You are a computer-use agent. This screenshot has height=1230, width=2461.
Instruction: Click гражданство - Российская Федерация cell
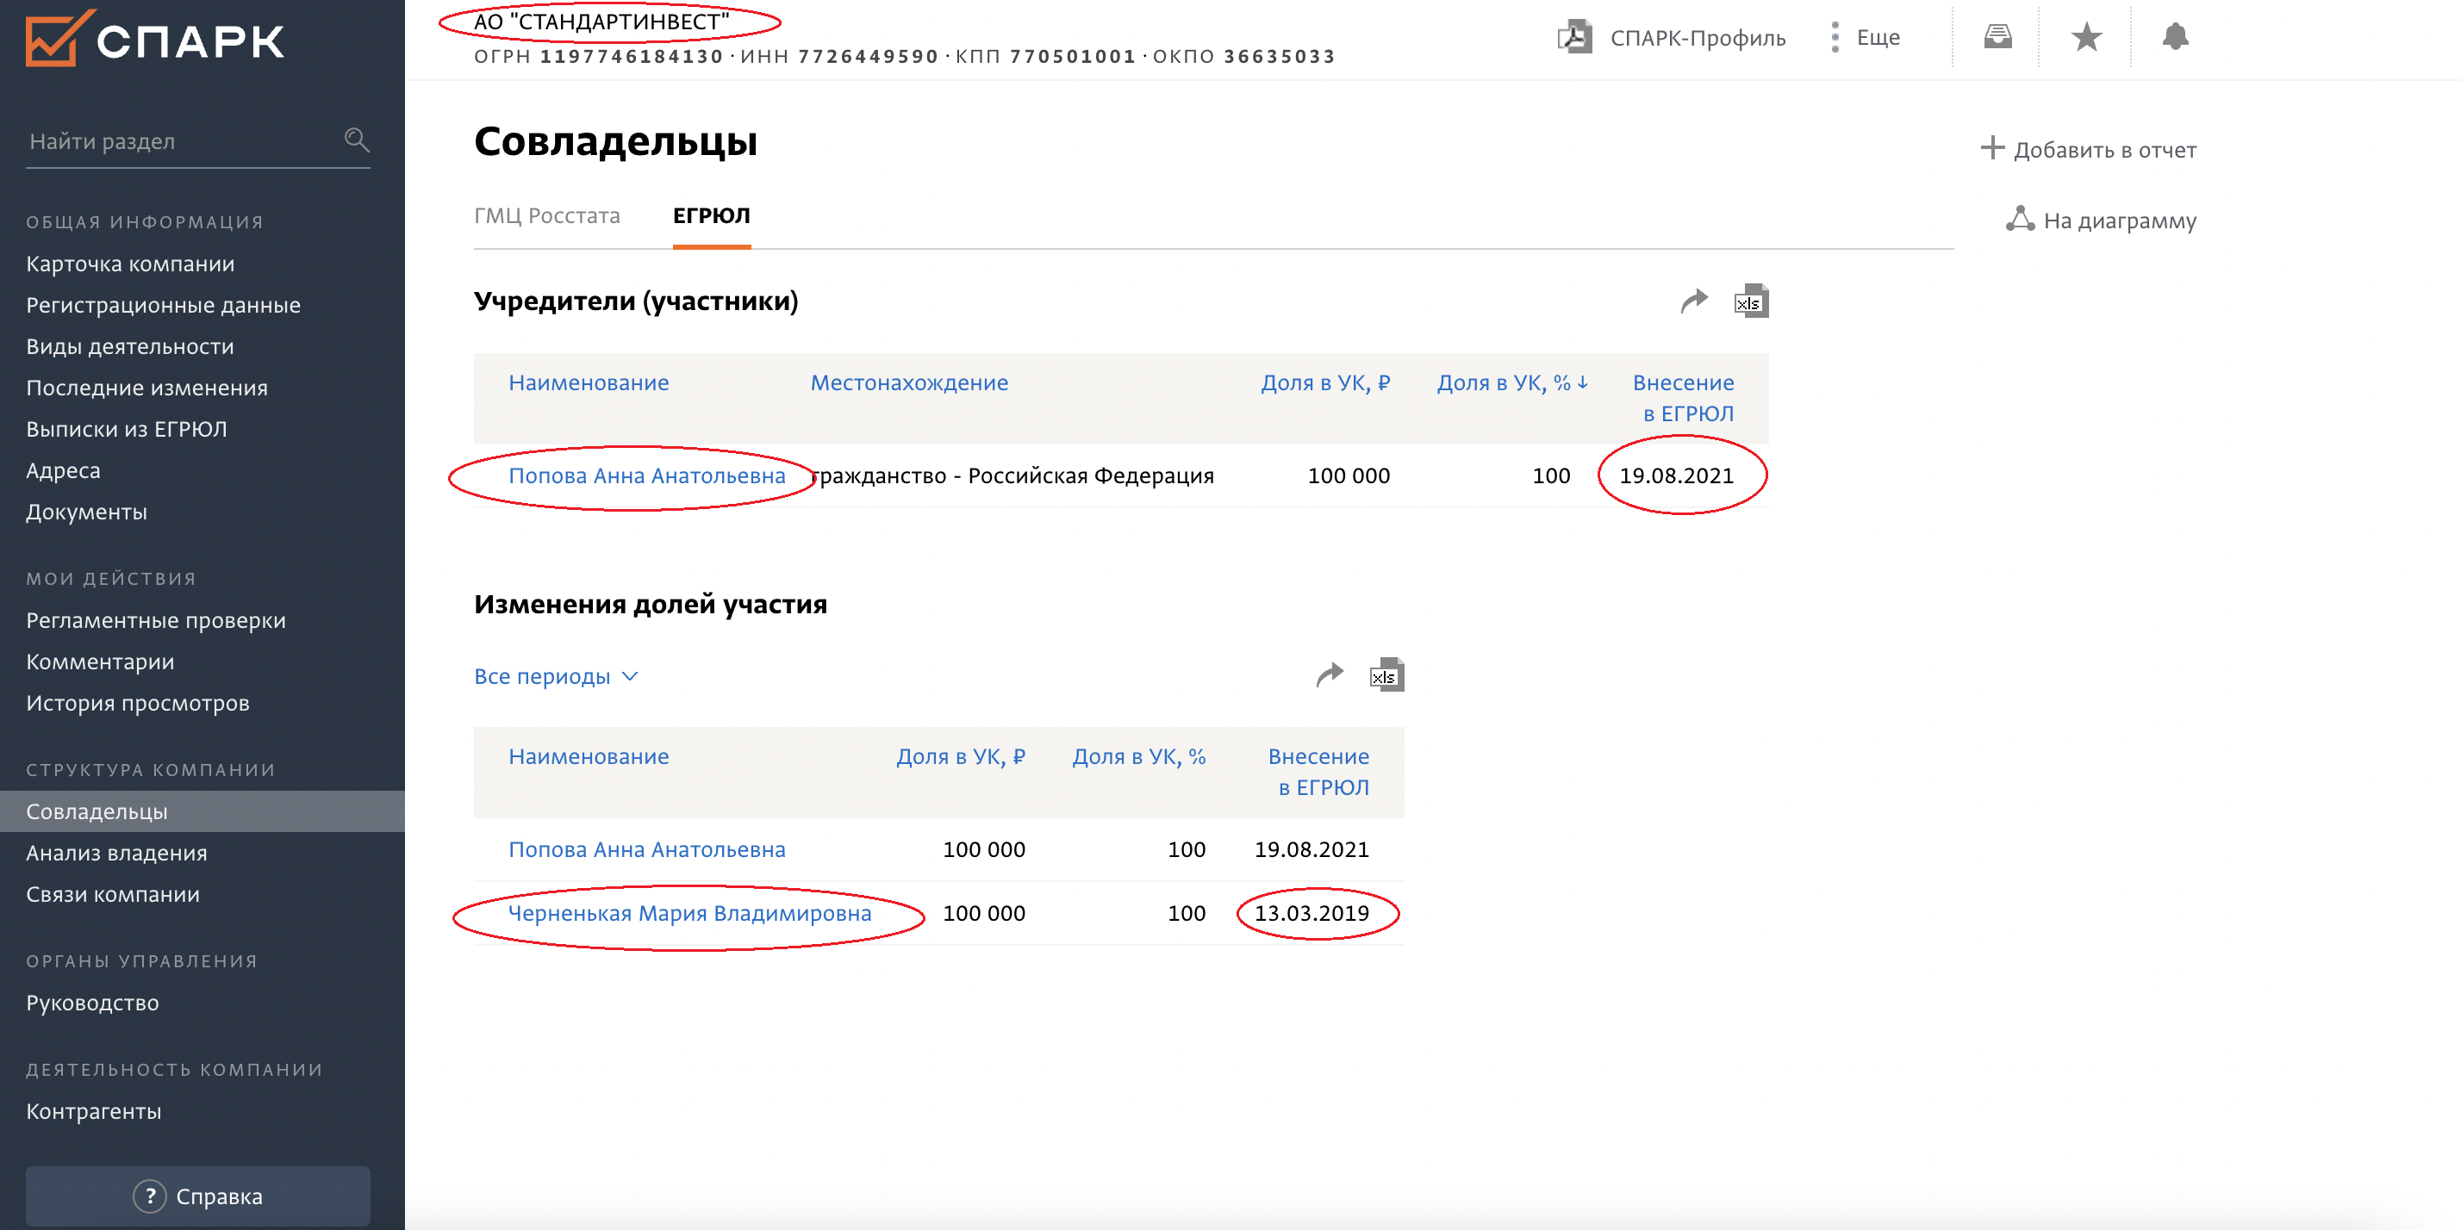pyautogui.click(x=1012, y=475)
